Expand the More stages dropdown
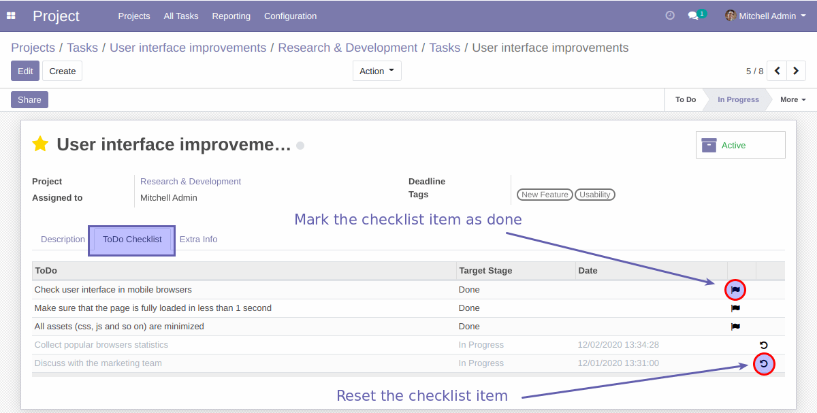The height and width of the screenshot is (413, 817). click(x=792, y=99)
